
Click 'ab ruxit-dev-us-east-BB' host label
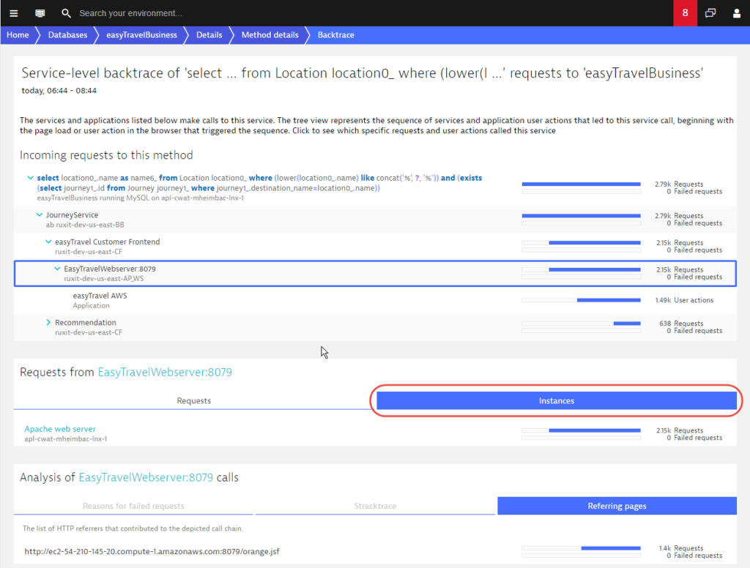[x=85, y=224]
